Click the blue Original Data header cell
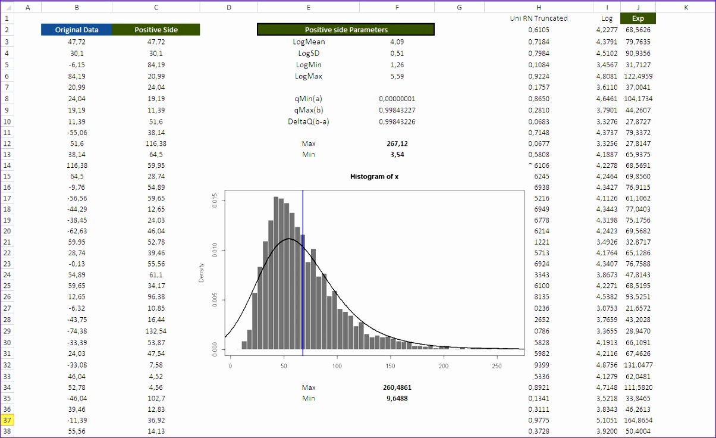 [x=76, y=29]
